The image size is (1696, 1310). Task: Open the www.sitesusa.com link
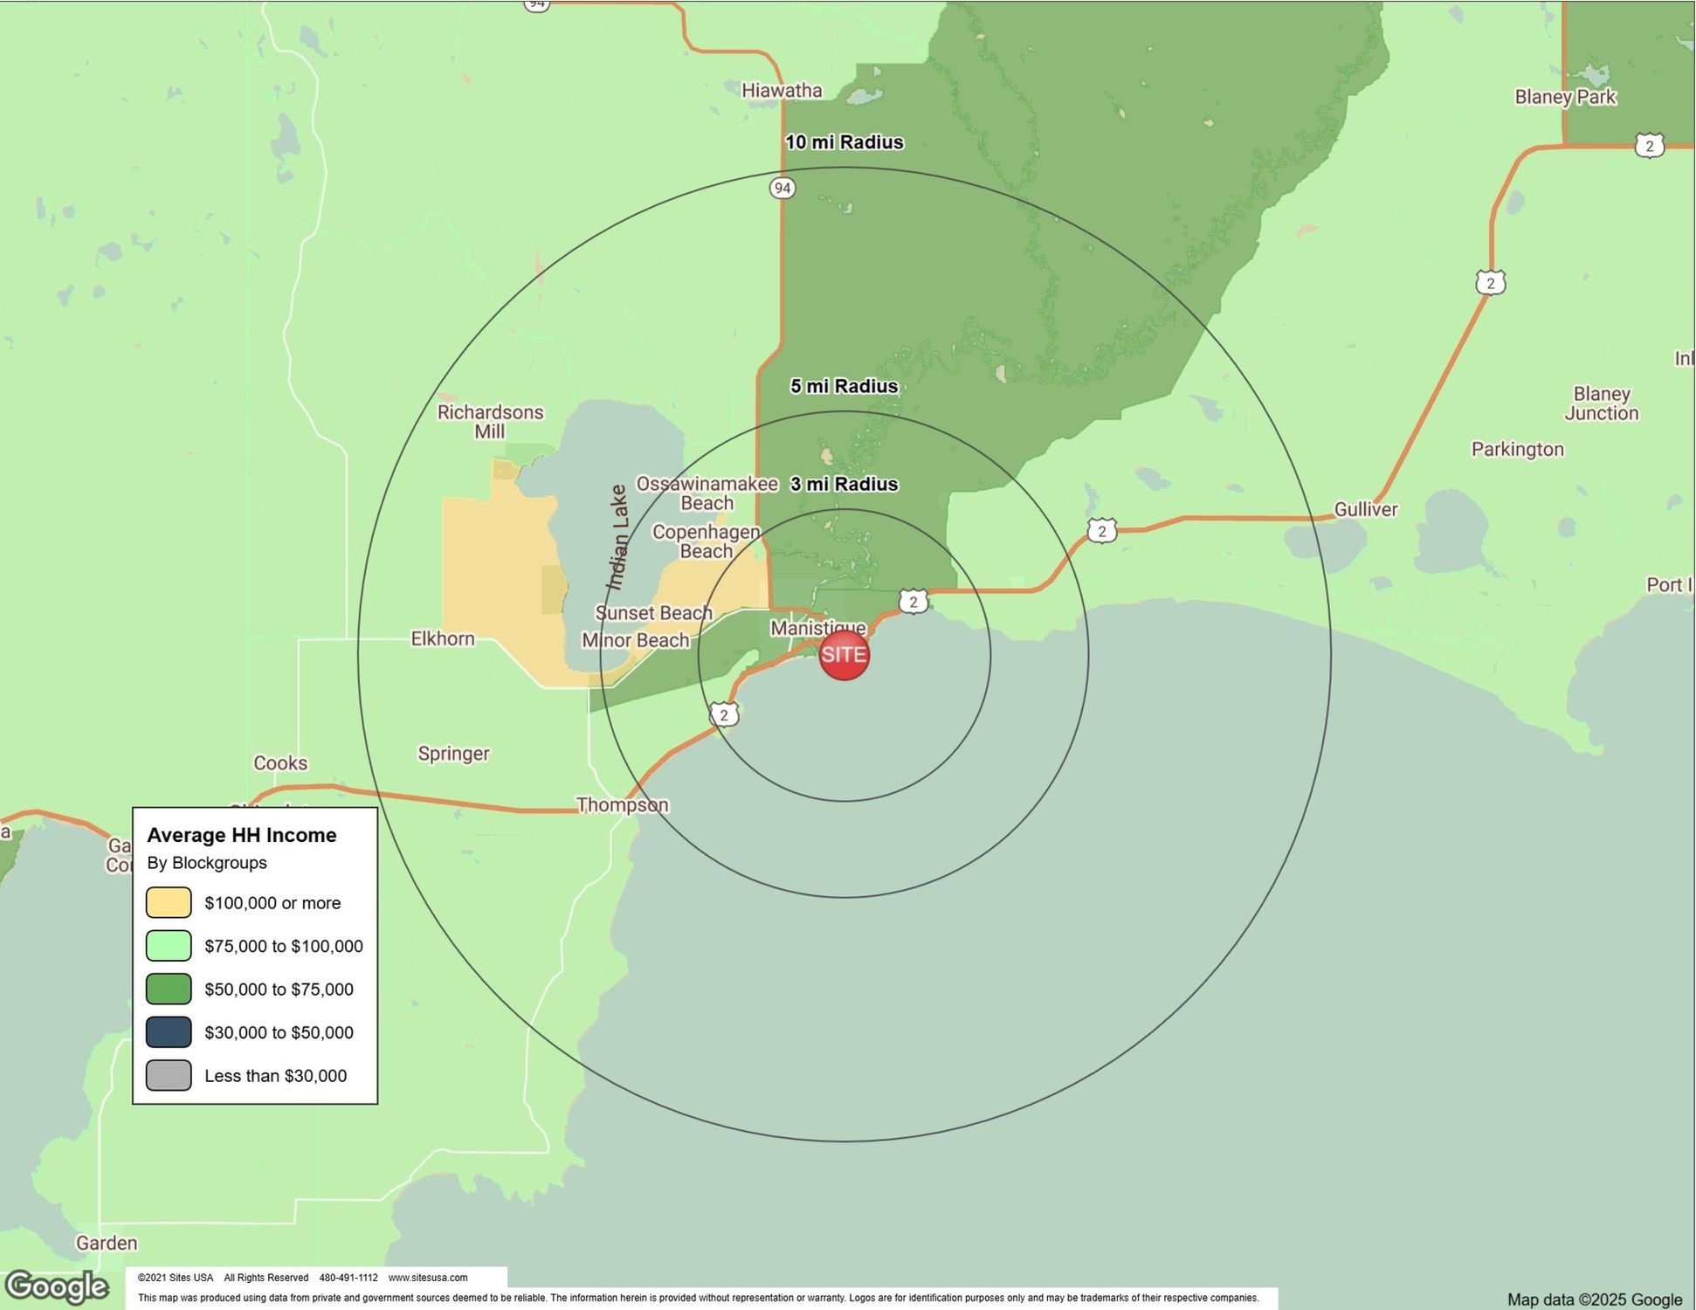coord(428,1278)
